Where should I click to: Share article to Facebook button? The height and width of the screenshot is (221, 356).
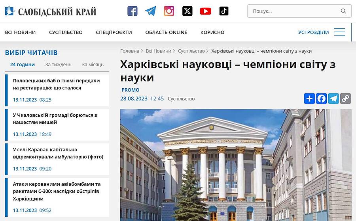pos(322,98)
